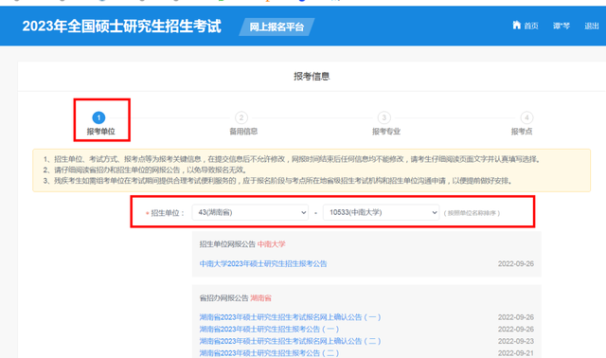
Task: Open 湖南省2023年硕士研究生招生报考公告（一） link
Action: coord(269,329)
